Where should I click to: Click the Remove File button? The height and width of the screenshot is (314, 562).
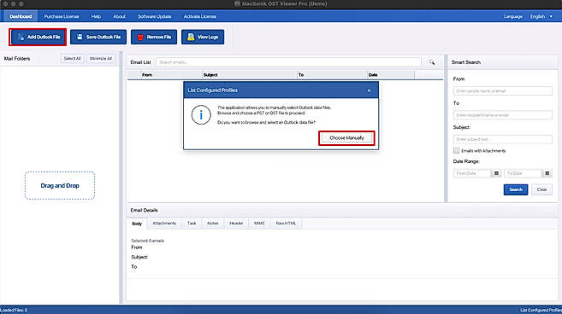click(154, 38)
